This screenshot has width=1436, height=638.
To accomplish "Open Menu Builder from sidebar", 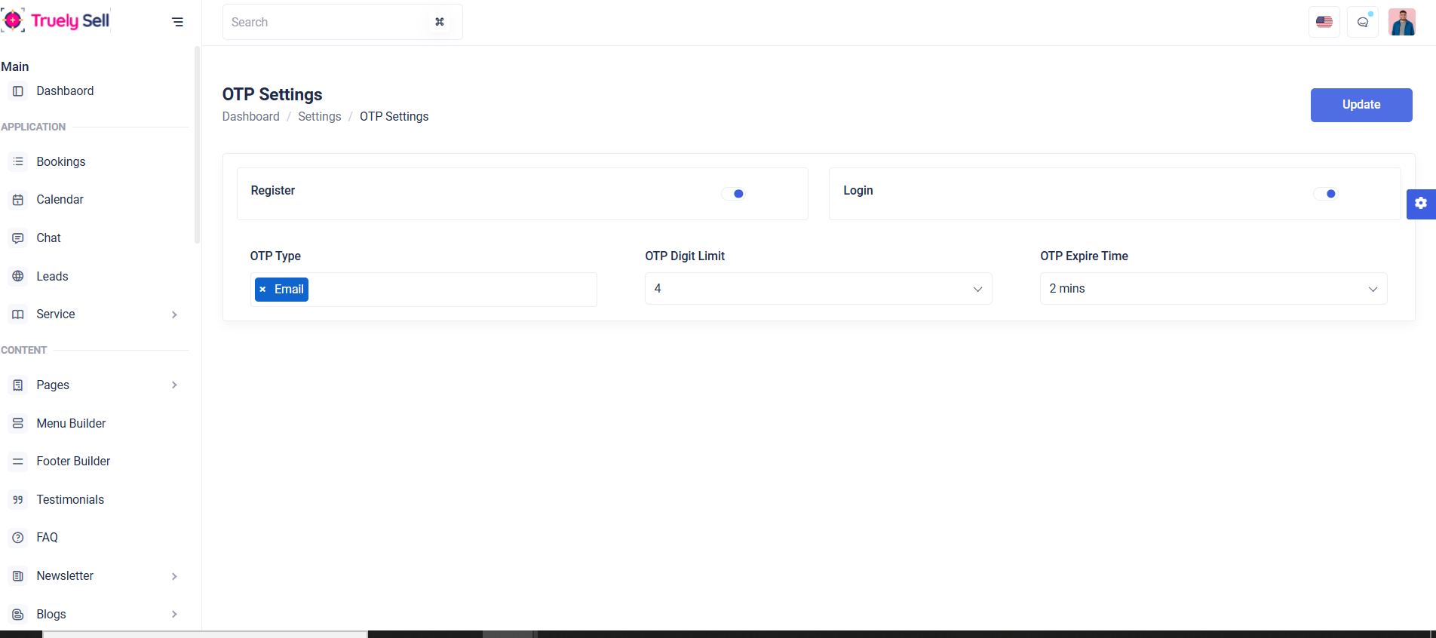I will point(71,423).
